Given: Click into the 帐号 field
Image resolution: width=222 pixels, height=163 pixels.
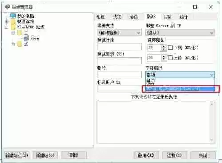Looking at the screenshot, I should coord(119,74).
